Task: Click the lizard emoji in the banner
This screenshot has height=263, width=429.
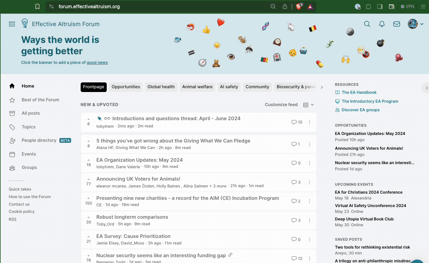Action: (330, 44)
